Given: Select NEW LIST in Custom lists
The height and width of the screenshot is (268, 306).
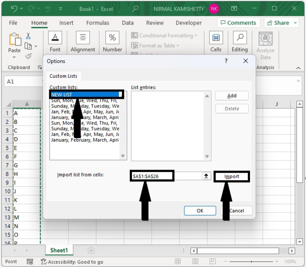Looking at the screenshot, I should pyautogui.click(x=85, y=95).
